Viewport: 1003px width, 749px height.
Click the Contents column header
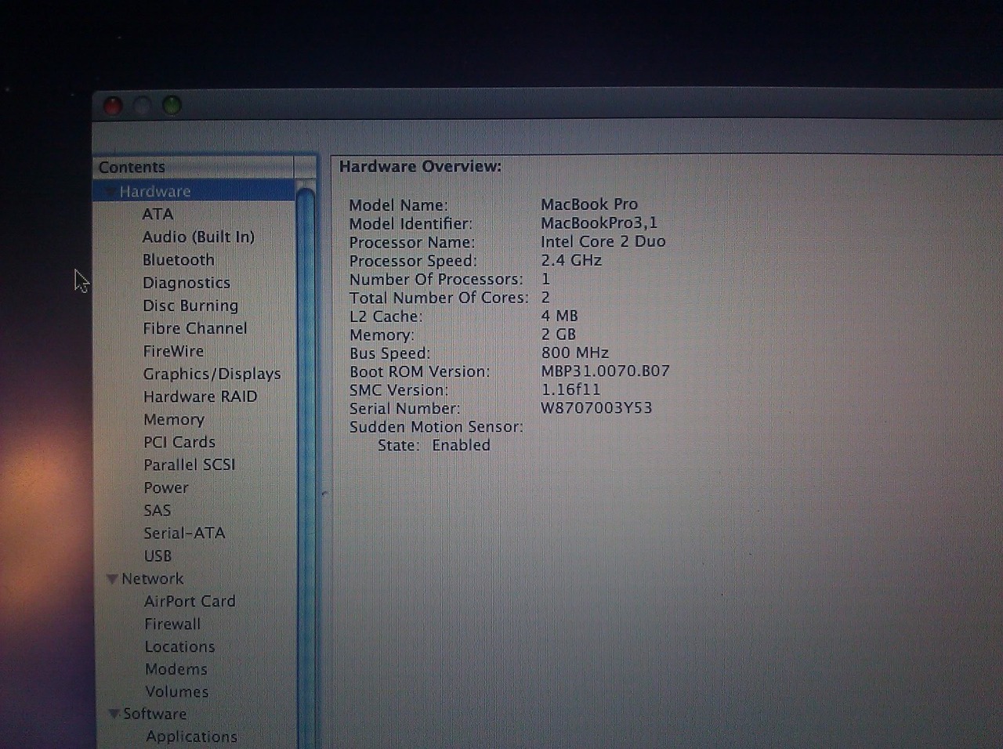(x=194, y=167)
